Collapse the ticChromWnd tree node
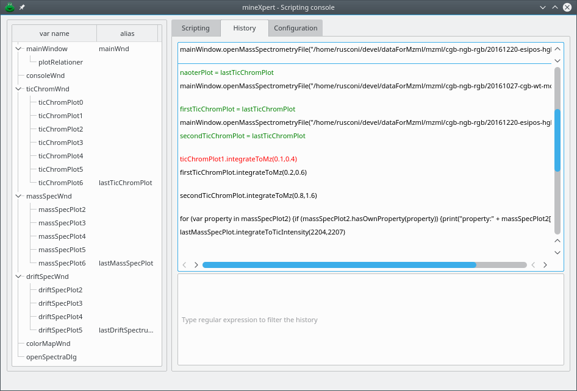This screenshot has height=391, width=577. (18, 89)
